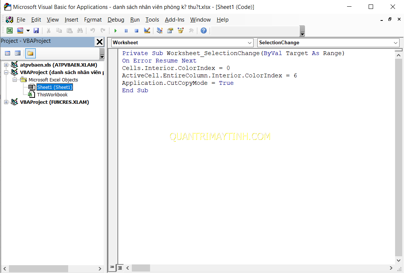Click the Procedure View button
This screenshot has height=273, width=404.
coord(112,267)
